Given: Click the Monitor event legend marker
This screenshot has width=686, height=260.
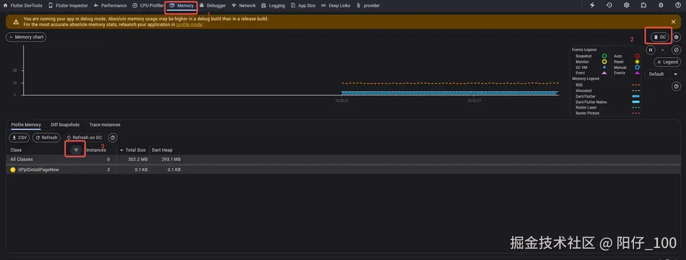Looking at the screenshot, I should click(604, 62).
